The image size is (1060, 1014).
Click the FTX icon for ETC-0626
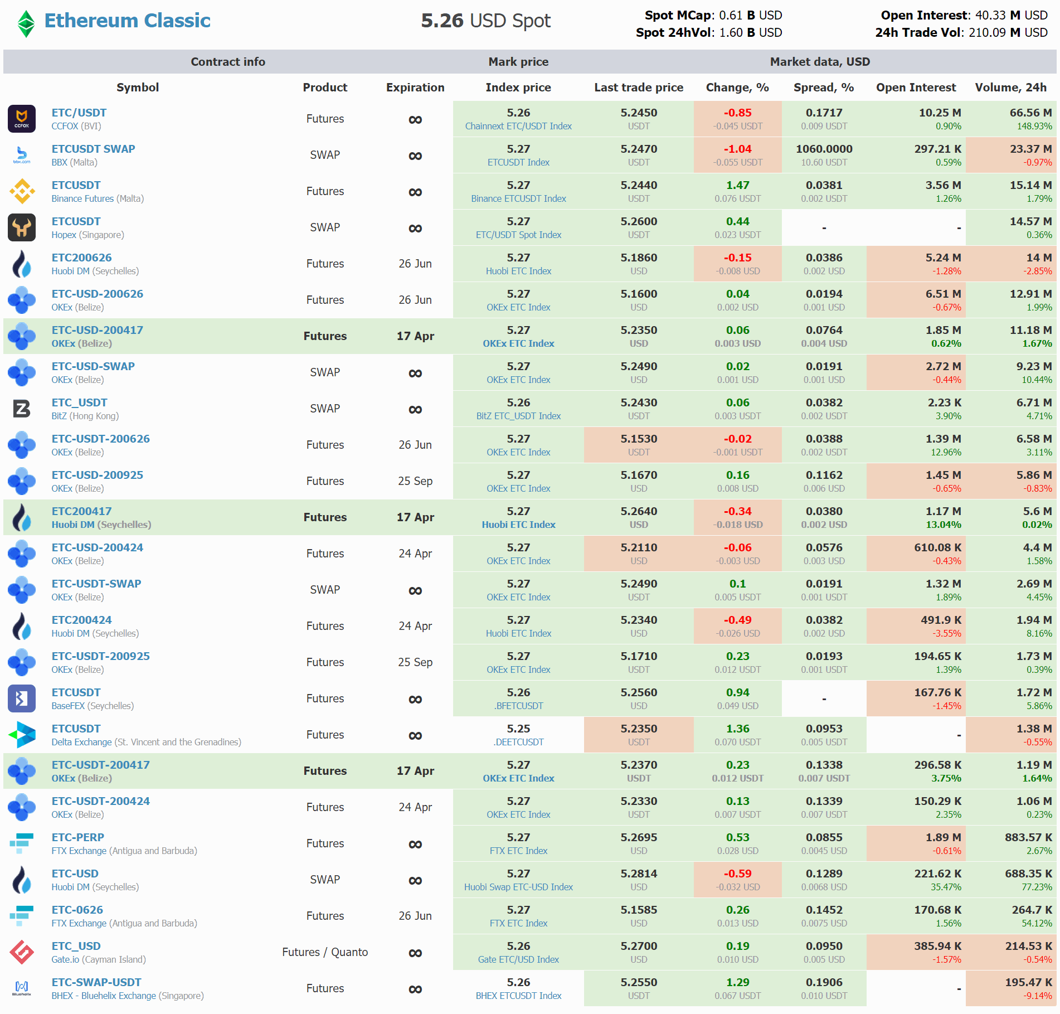click(22, 916)
